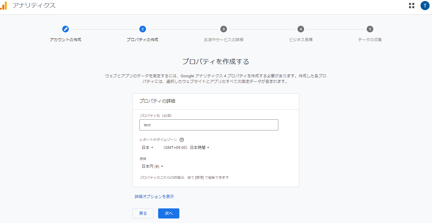
Task: Click the レポートのタイムゾーン label
Action: (x=158, y=140)
